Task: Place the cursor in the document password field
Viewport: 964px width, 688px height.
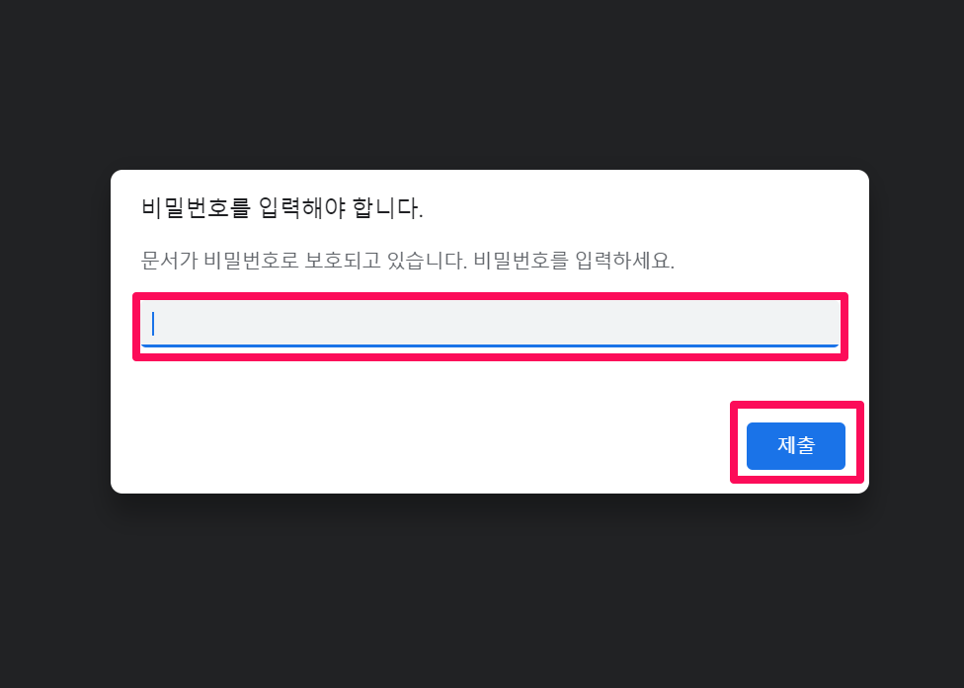Action: [490, 324]
